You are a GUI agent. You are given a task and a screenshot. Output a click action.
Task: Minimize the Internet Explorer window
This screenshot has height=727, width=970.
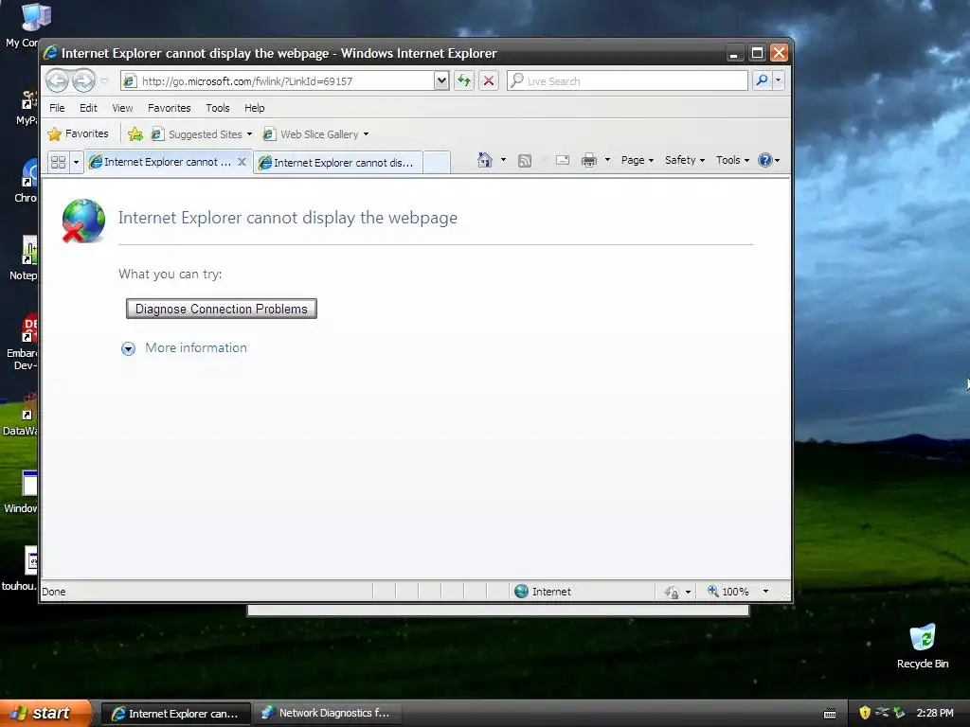pyautogui.click(x=734, y=53)
